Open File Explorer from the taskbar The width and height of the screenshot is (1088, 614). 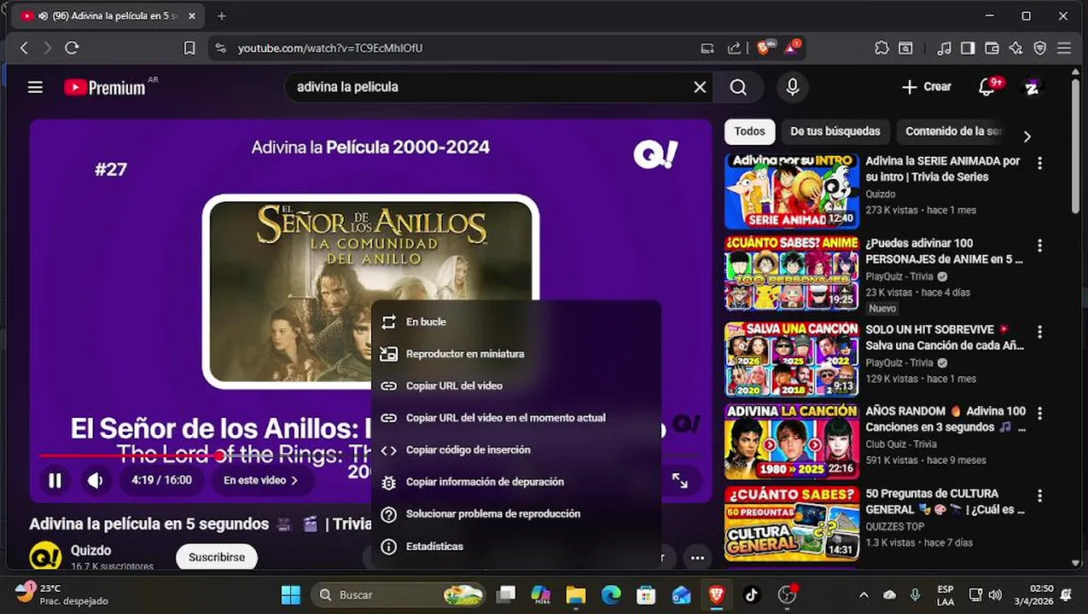click(576, 594)
